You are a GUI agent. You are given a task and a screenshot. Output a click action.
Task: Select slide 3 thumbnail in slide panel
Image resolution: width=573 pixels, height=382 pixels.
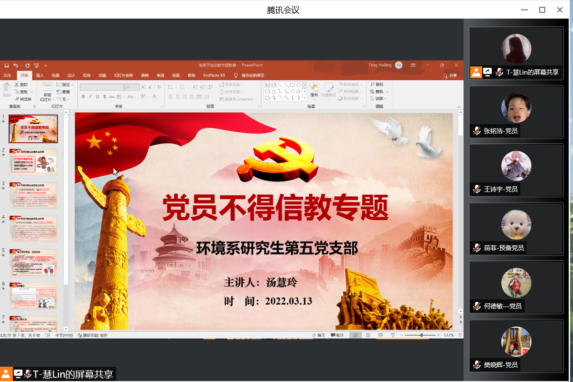pos(33,195)
